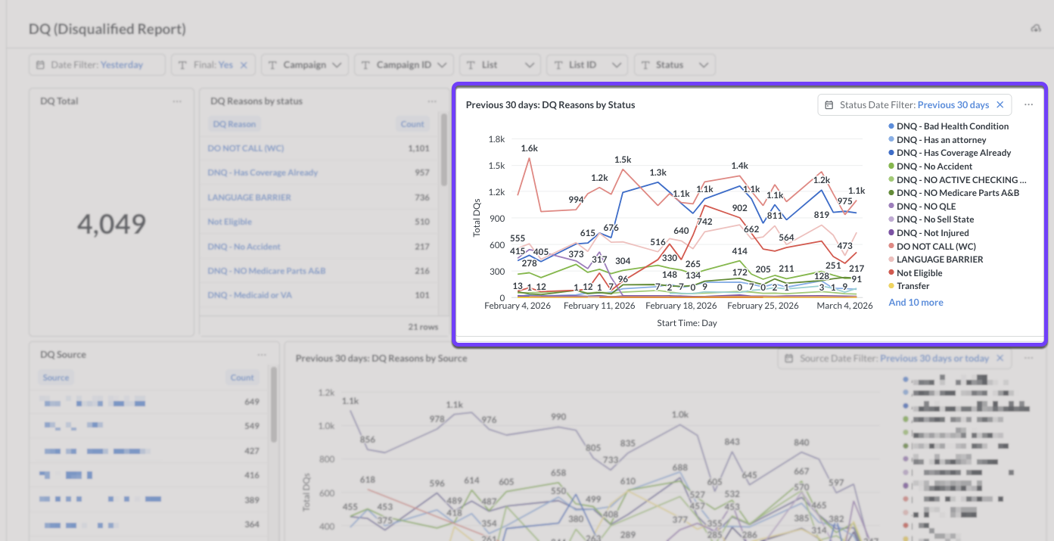Open the DQ Total card ellipsis menu
Image resolution: width=1054 pixels, height=541 pixels.
coord(177,101)
